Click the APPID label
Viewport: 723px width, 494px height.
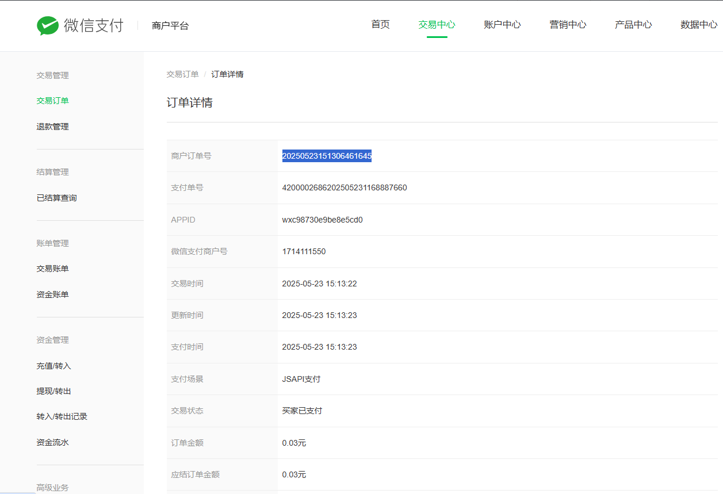(x=183, y=220)
